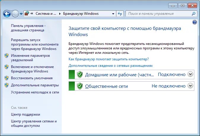Click the magnifier search icon
The height and width of the screenshot is (136, 200).
coord(193,14)
